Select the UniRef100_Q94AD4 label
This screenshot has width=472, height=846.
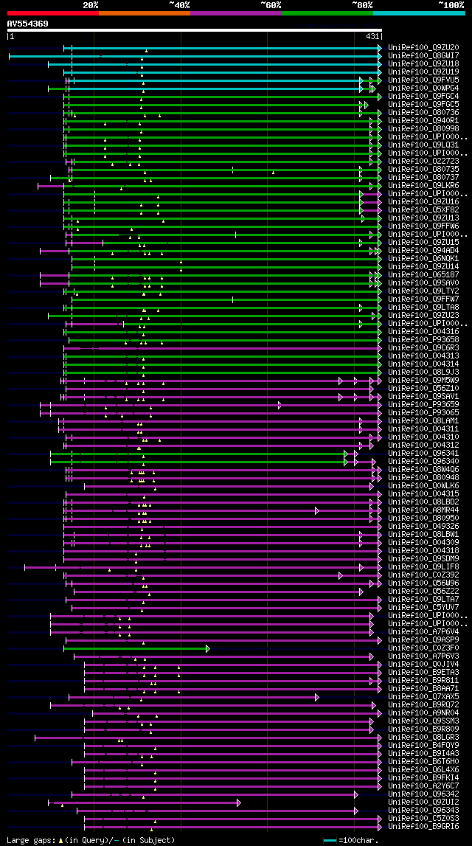pyautogui.click(x=423, y=250)
